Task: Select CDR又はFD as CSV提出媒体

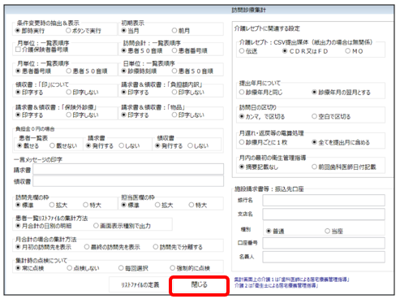Action: [285, 51]
